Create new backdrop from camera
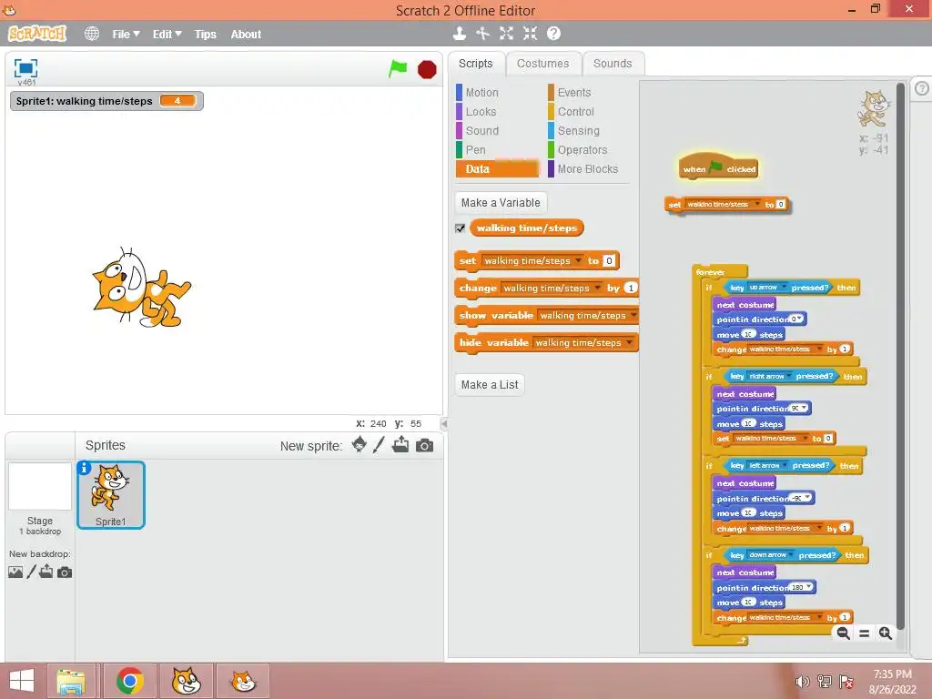 (x=65, y=572)
